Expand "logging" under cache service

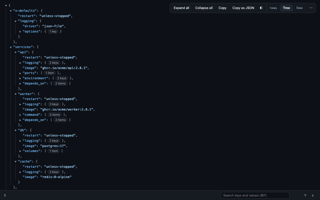[20, 172]
